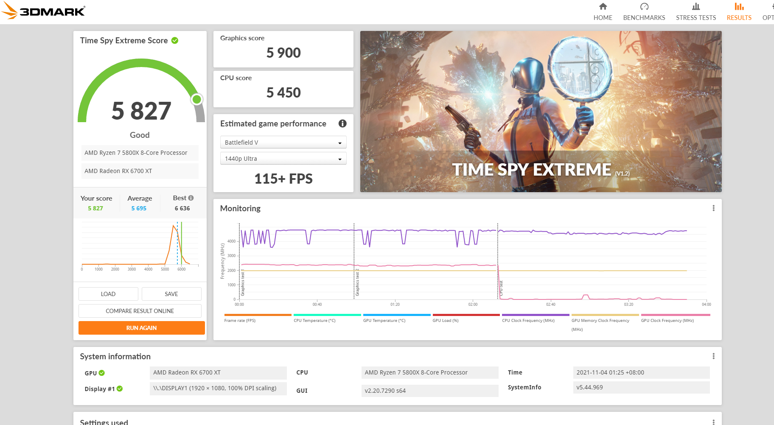Open the Monitoring panel three-dot menu
Screen dimensions: 774x425
tap(713, 208)
